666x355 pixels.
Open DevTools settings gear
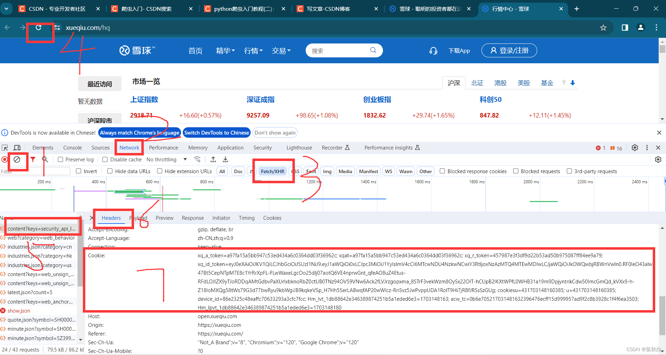(635, 147)
